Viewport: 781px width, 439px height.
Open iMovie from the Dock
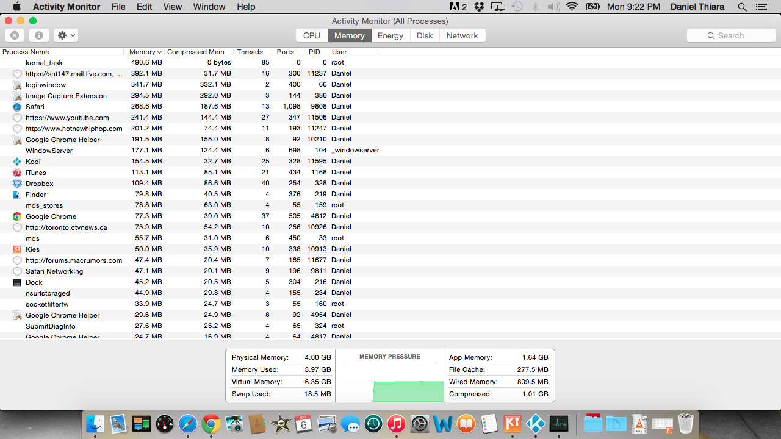pos(281,424)
